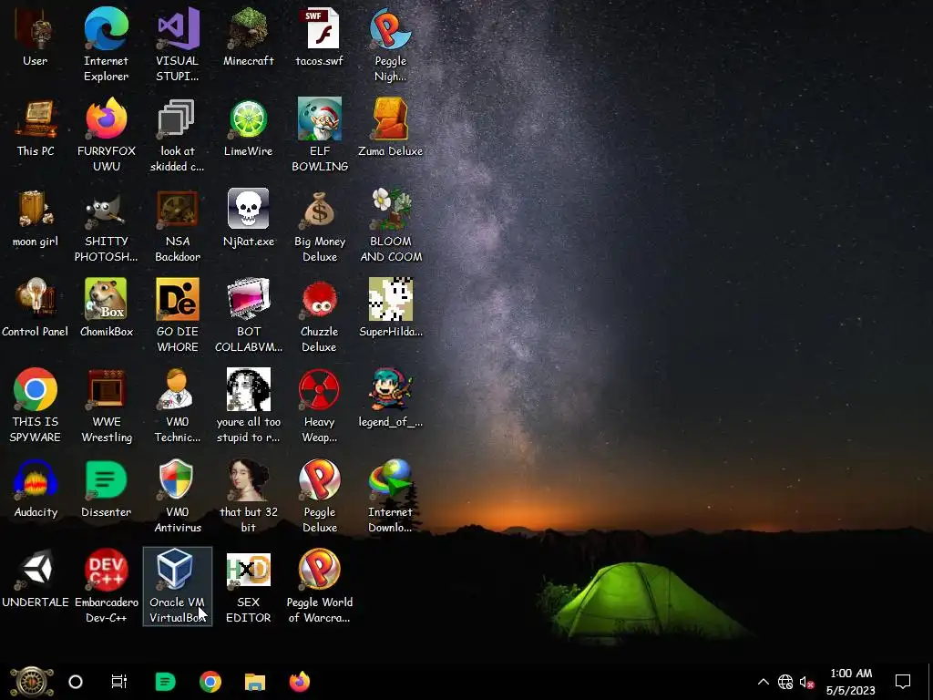
Task: Open Peggle World of Warcra... shortcut
Action: [x=320, y=587]
